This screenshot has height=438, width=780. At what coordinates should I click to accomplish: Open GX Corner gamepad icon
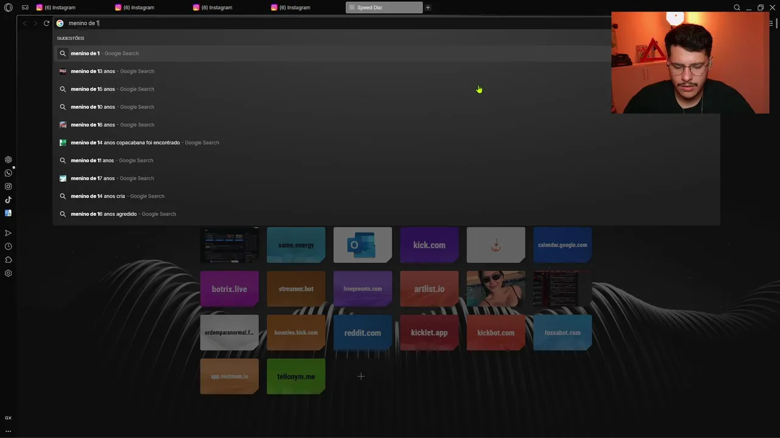(25, 7)
